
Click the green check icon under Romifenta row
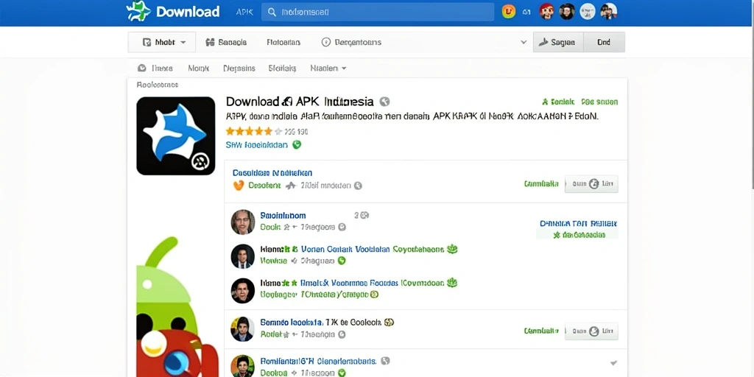pyautogui.click(x=342, y=373)
